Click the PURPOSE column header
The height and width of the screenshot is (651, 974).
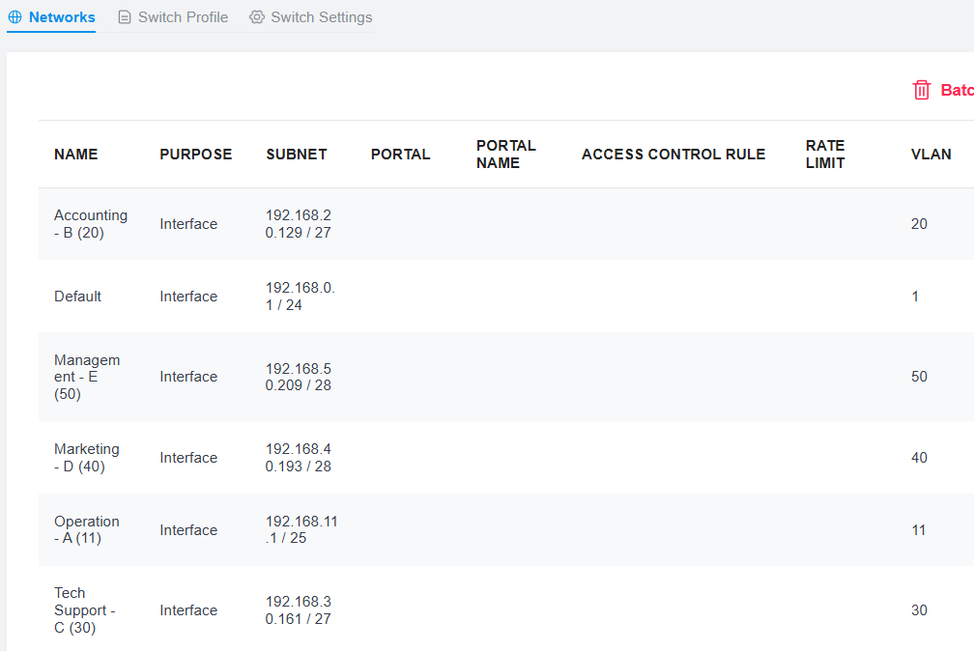(x=195, y=154)
